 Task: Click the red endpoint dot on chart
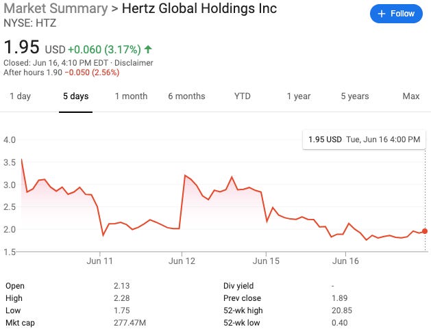[425, 231]
